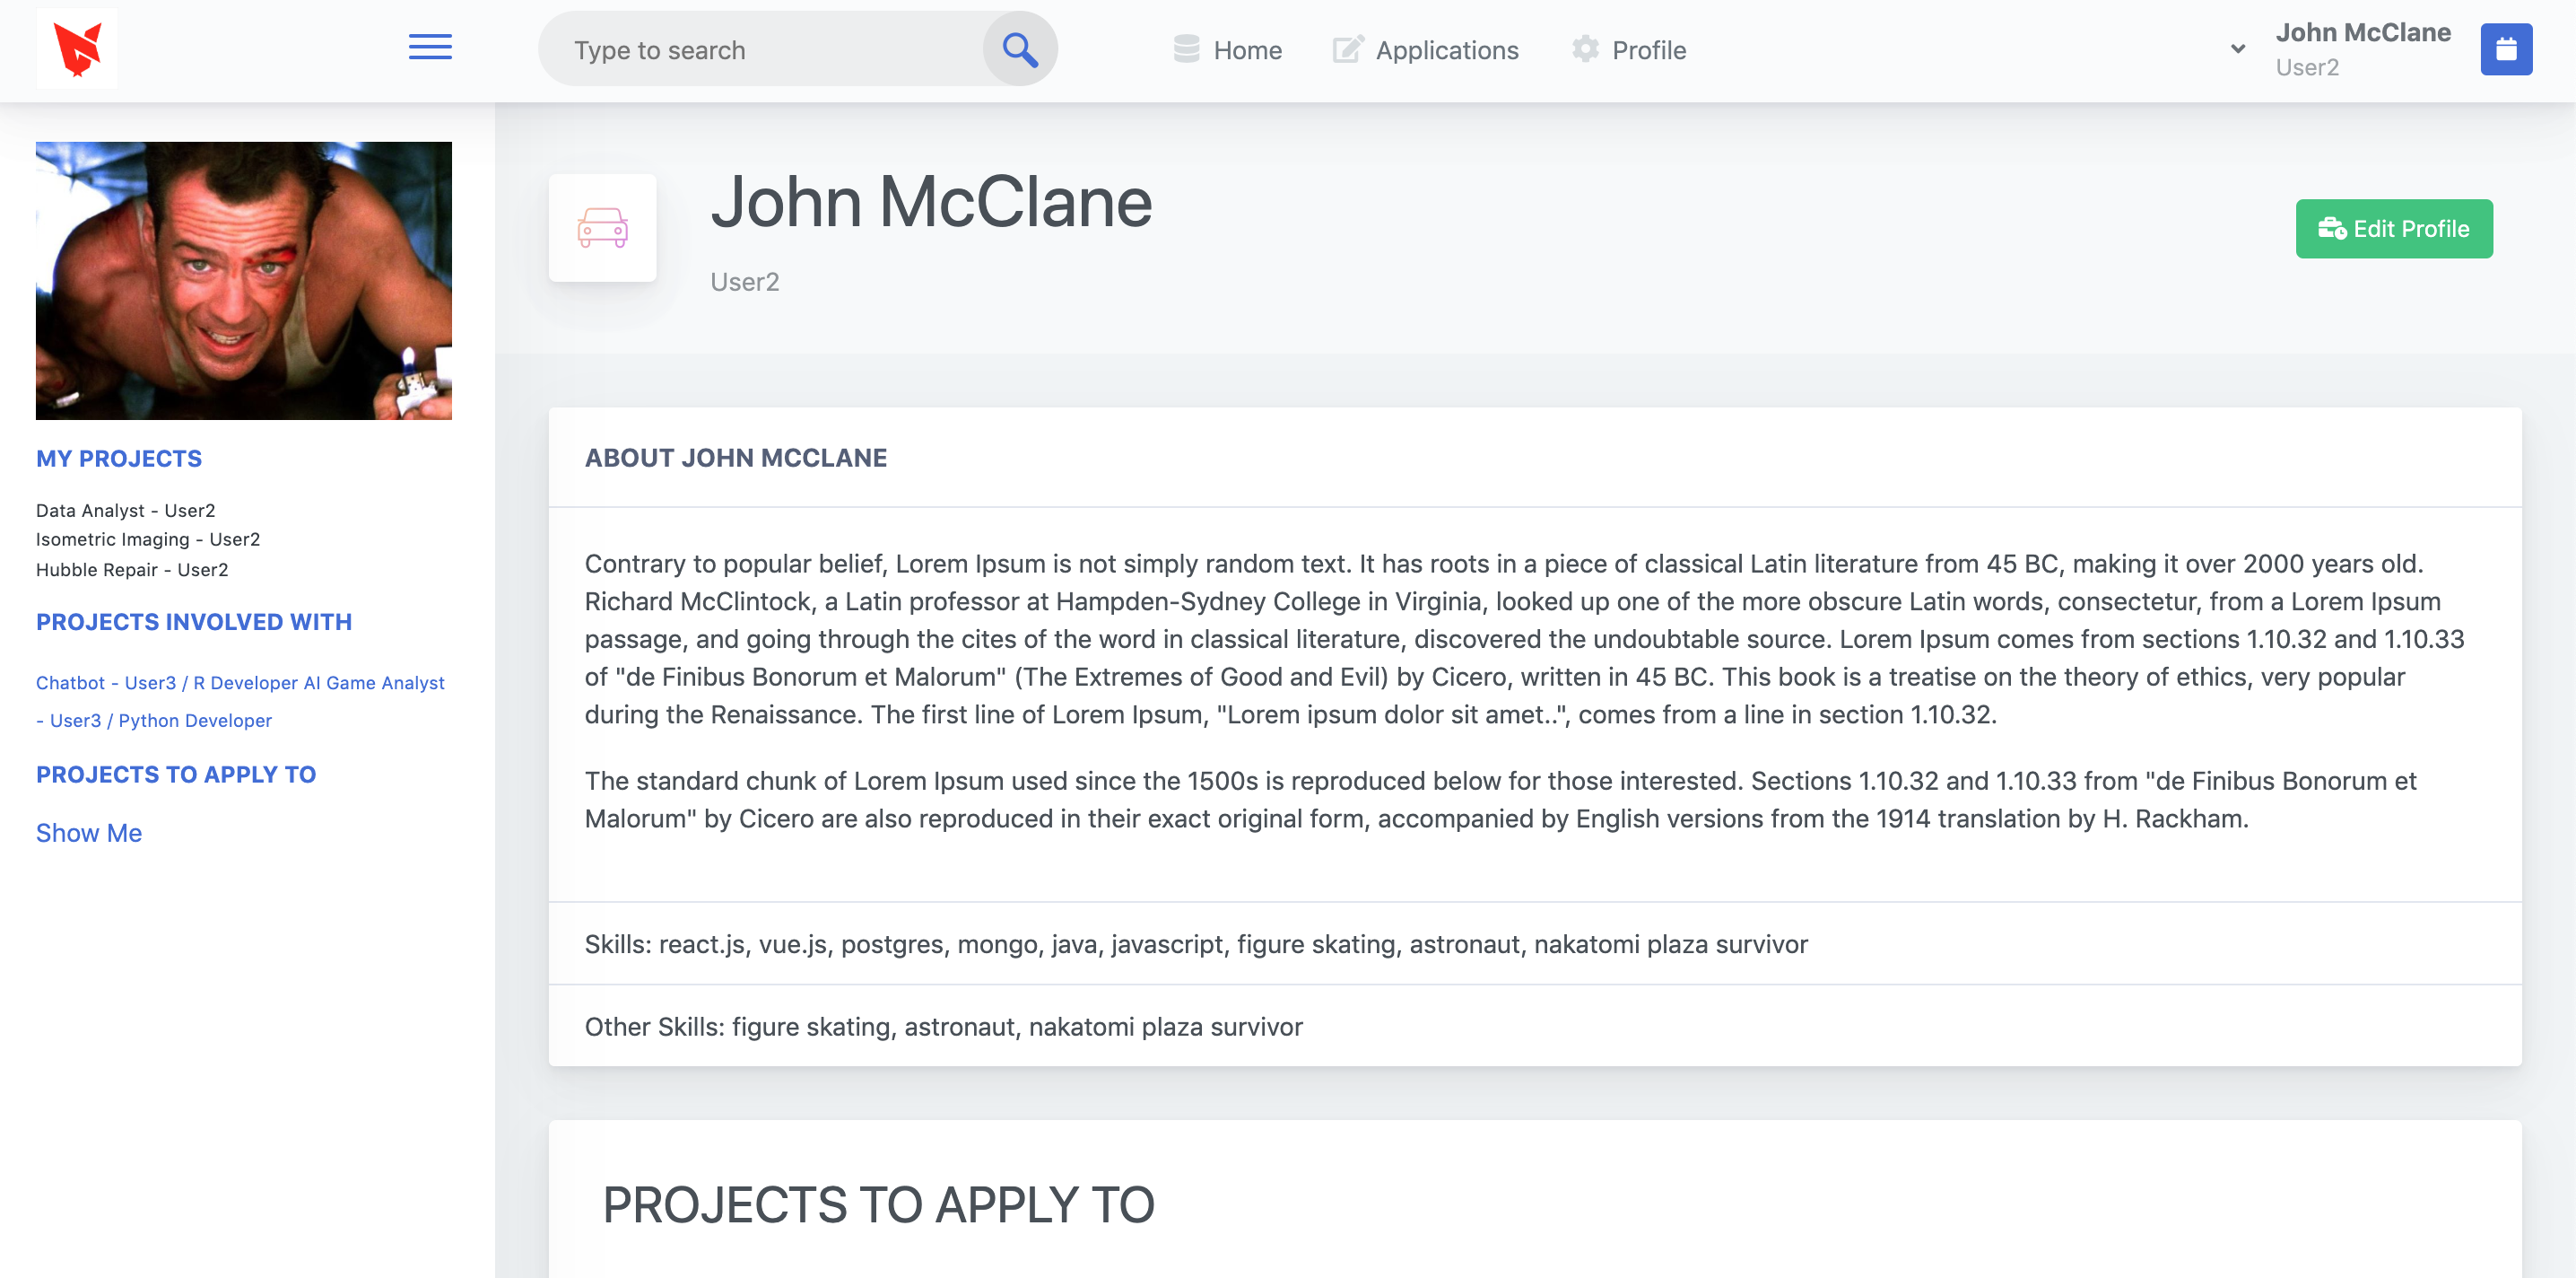The height and width of the screenshot is (1278, 2576).
Task: Toggle the hamburger menu
Action: point(430,47)
